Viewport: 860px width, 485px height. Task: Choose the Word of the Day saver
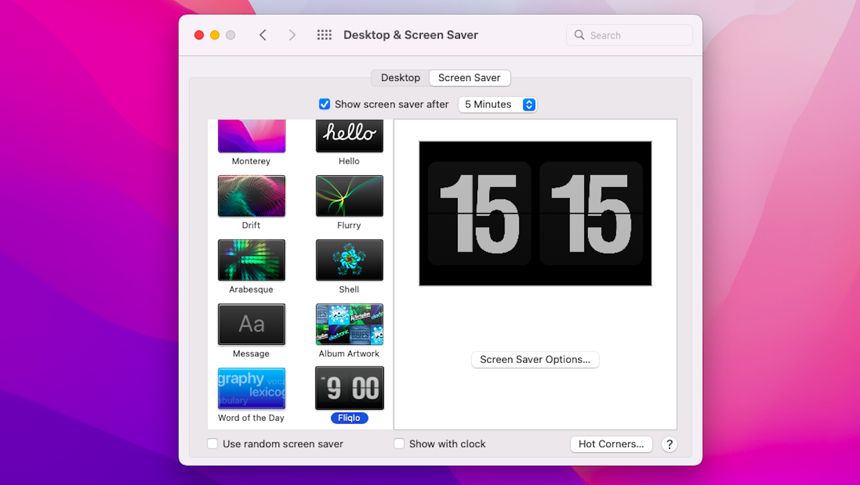pyautogui.click(x=252, y=388)
